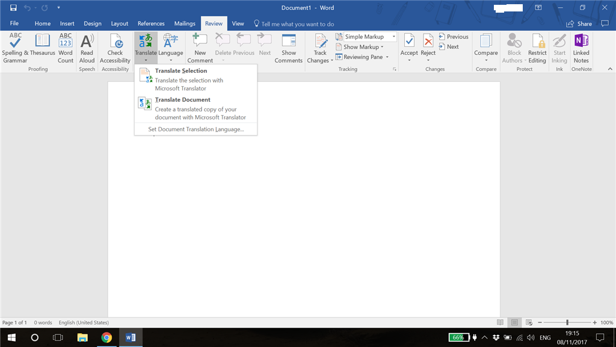Switch to the References tab

click(151, 23)
